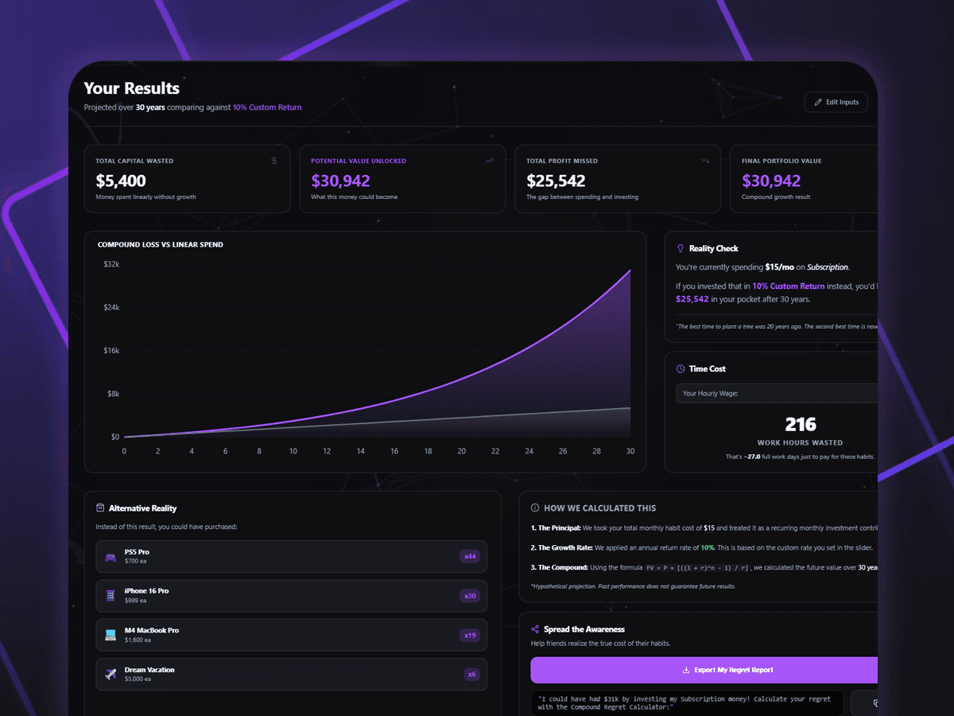Image resolution: width=954 pixels, height=716 pixels.
Task: Click the $5,400 total capital wasted value
Action: (121, 181)
